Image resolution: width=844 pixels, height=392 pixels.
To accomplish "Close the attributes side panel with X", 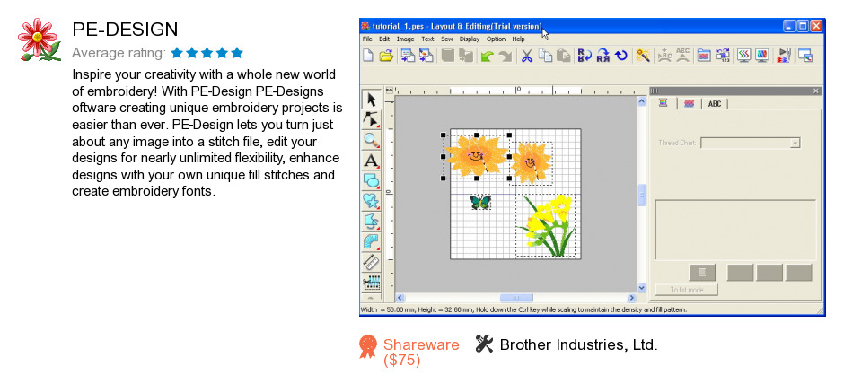I will tap(815, 91).
